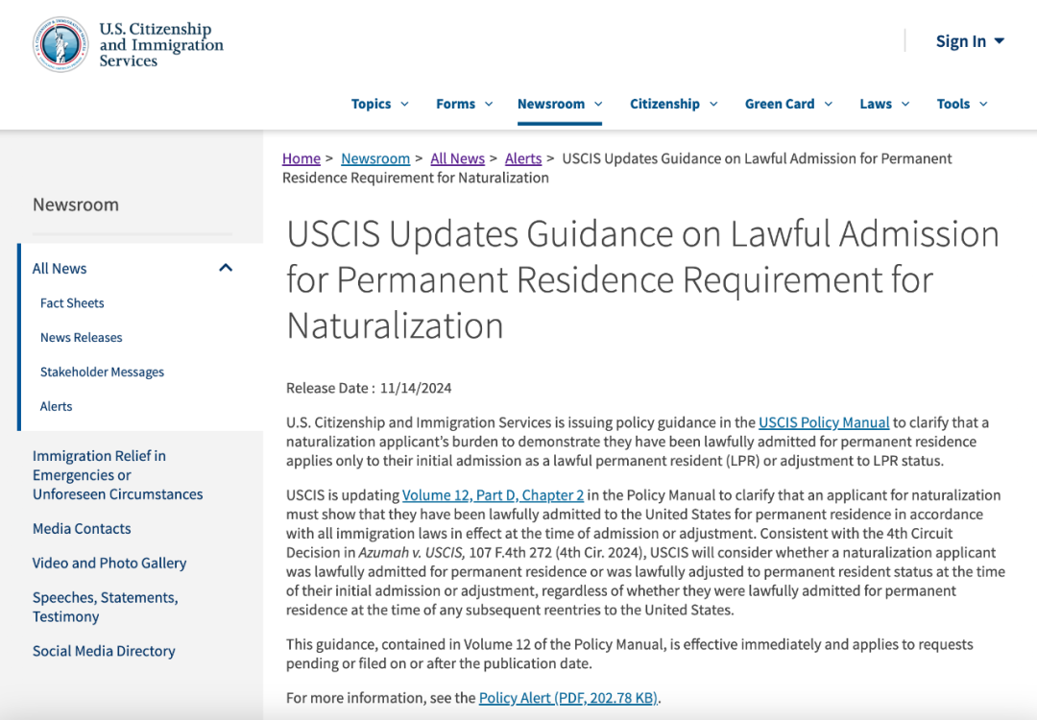Click the U.S. Citizenship and Immigration Services wordmark

point(161,45)
